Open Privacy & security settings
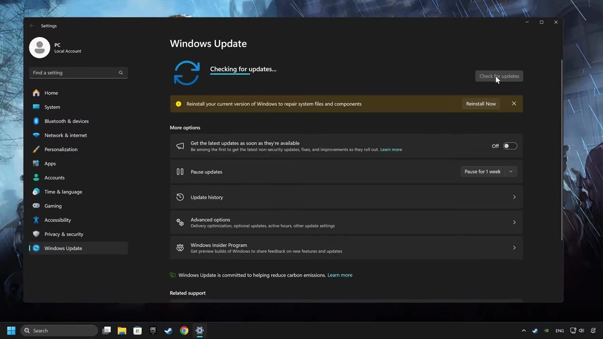The height and width of the screenshot is (339, 603). point(78,234)
